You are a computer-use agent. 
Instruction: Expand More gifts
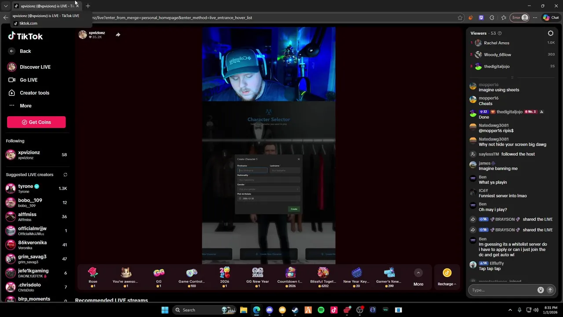pos(418,277)
